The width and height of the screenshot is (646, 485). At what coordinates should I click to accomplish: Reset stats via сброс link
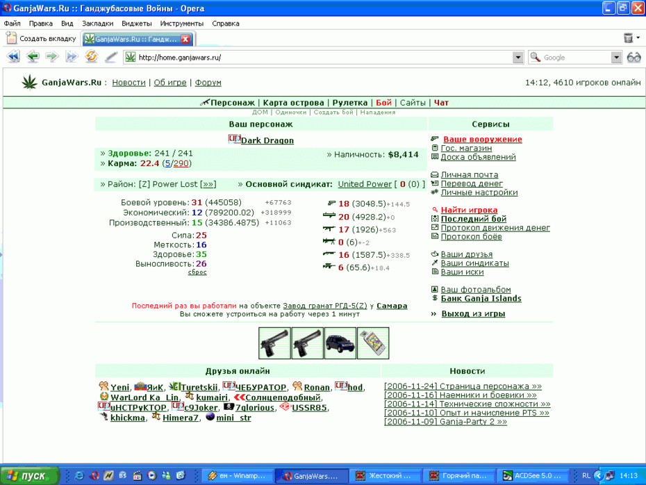197,272
